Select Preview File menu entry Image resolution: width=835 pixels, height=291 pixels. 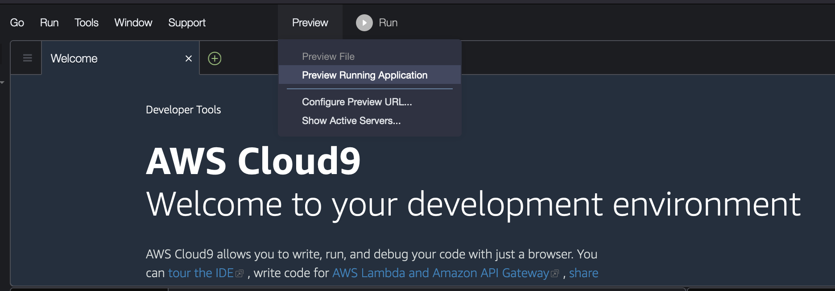370,56
